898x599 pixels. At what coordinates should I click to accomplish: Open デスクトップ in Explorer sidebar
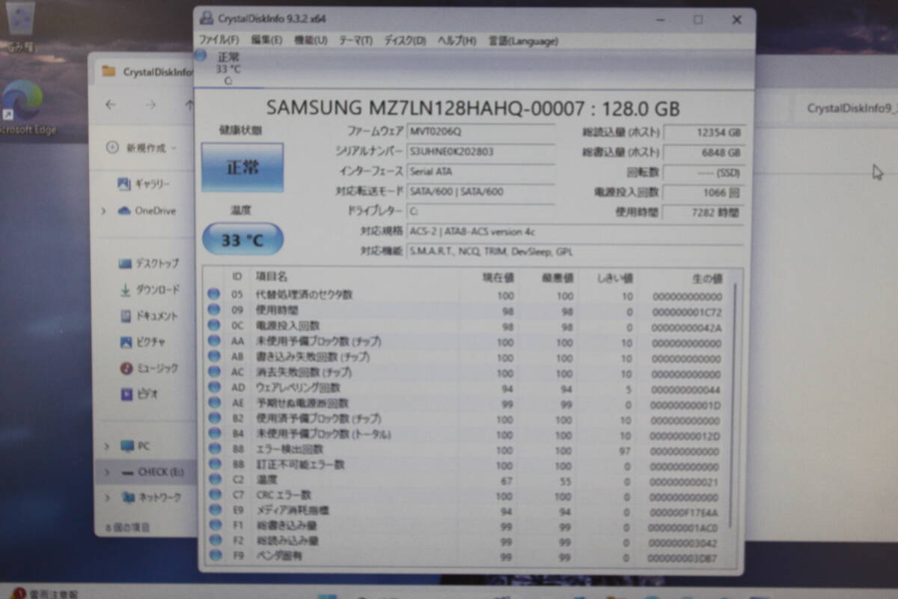(150, 264)
